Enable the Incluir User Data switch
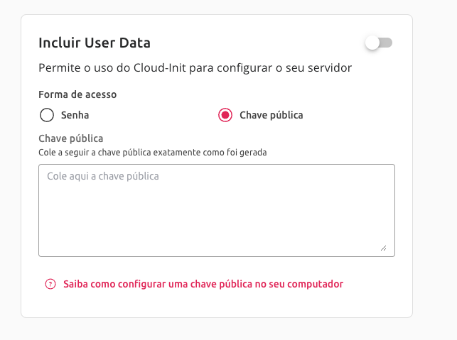457x340 pixels. 379,43
